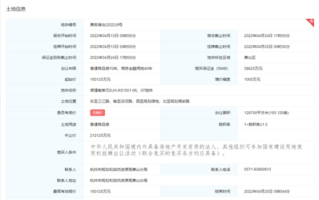Click the 出让面积 label
The image size is (319, 200).
coord(223,113)
